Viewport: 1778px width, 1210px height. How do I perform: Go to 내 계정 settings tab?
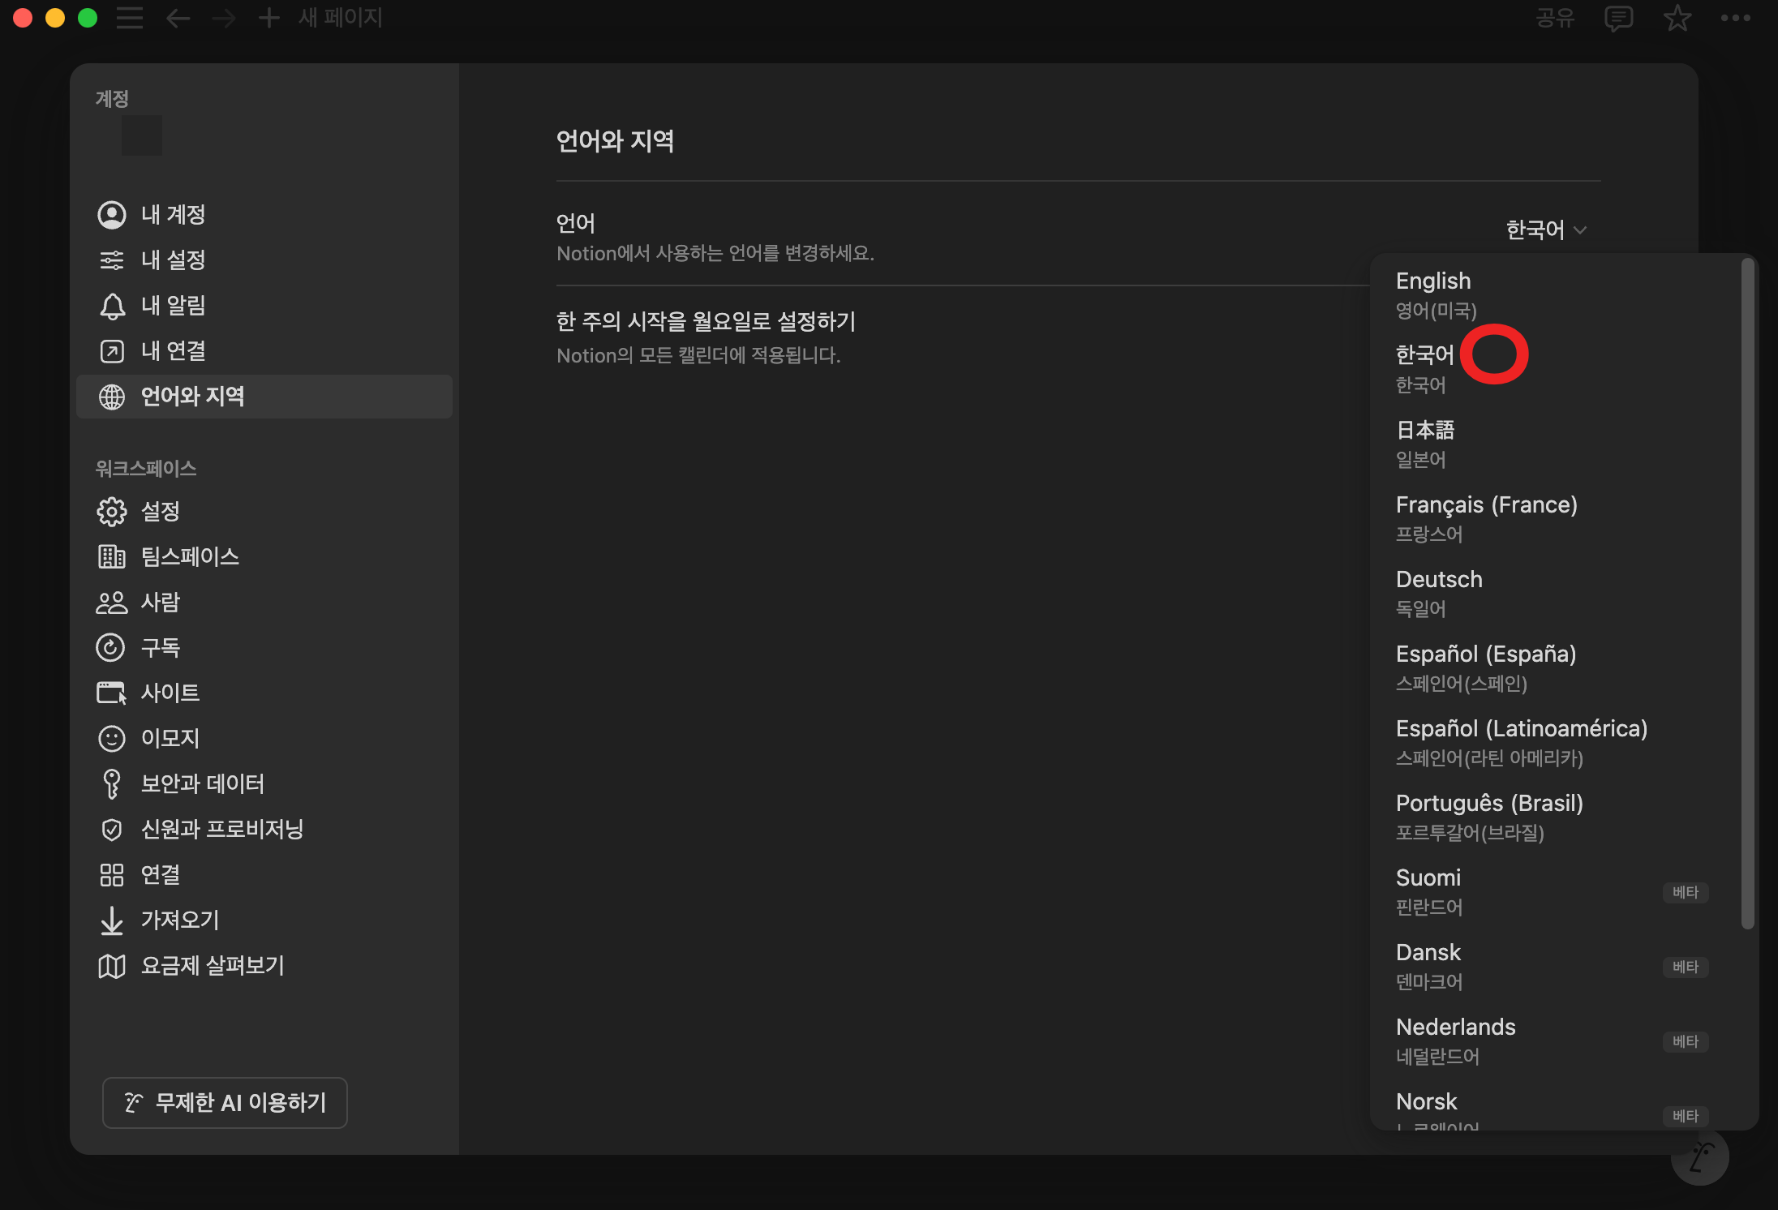(173, 215)
